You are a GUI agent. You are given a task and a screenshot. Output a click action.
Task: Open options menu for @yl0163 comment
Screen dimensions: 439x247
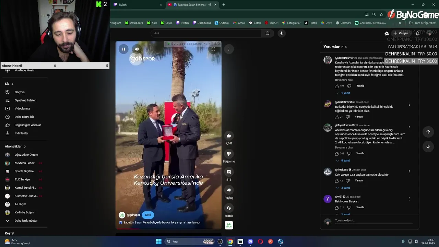pos(409,199)
